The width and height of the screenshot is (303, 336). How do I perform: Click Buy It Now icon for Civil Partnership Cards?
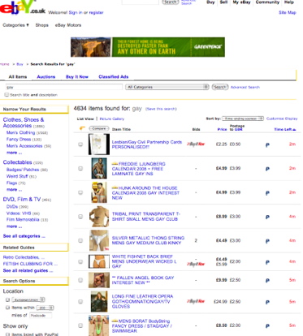pos(196,144)
